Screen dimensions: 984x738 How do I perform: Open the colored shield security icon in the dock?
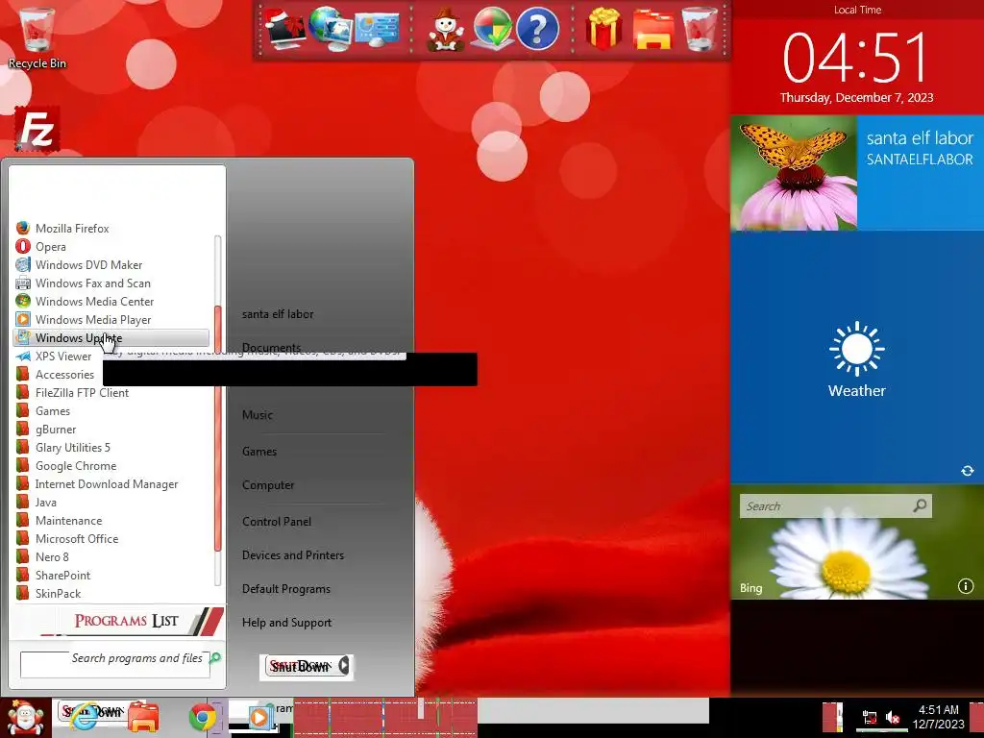(x=493, y=28)
